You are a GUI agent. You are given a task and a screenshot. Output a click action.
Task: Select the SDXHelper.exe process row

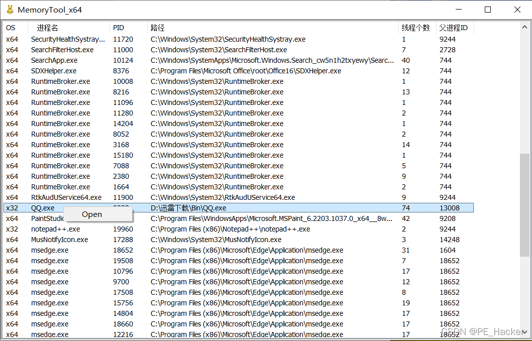tap(239, 71)
